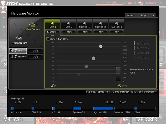Screen dimensions: 166x124
Task: Check the System temperature checkbox
Action: 11,56
